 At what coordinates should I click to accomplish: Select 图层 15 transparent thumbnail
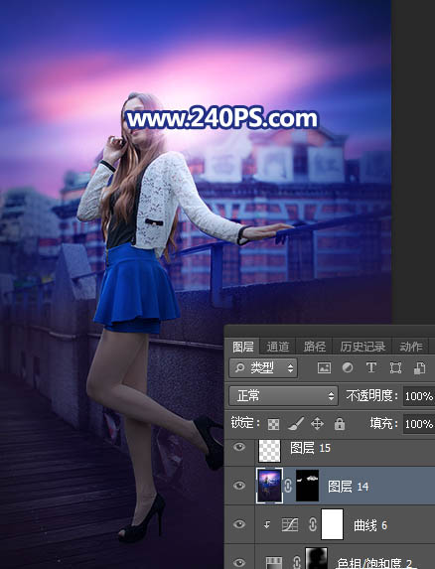pos(269,451)
